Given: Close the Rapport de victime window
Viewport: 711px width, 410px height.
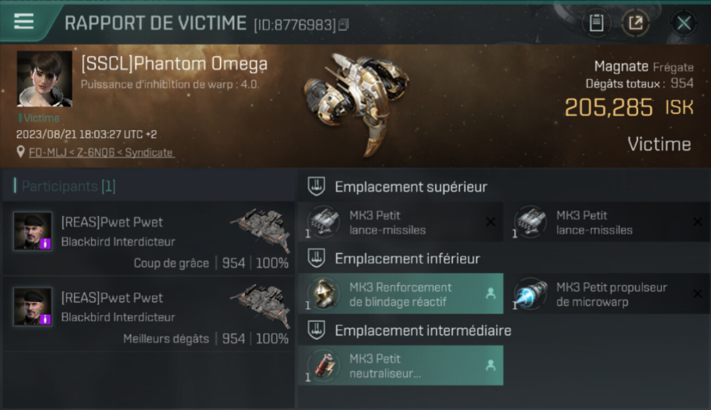Looking at the screenshot, I should [x=684, y=23].
